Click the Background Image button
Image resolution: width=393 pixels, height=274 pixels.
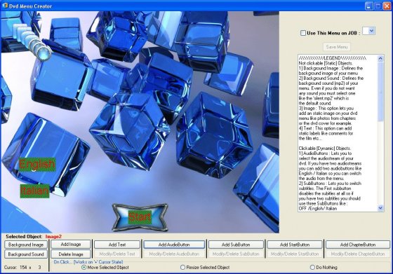point(26,245)
